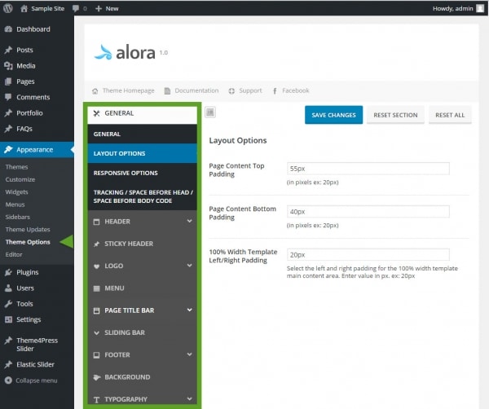Image resolution: width=489 pixels, height=409 pixels.
Task: Open Menus submenu item
Action: [15, 204]
